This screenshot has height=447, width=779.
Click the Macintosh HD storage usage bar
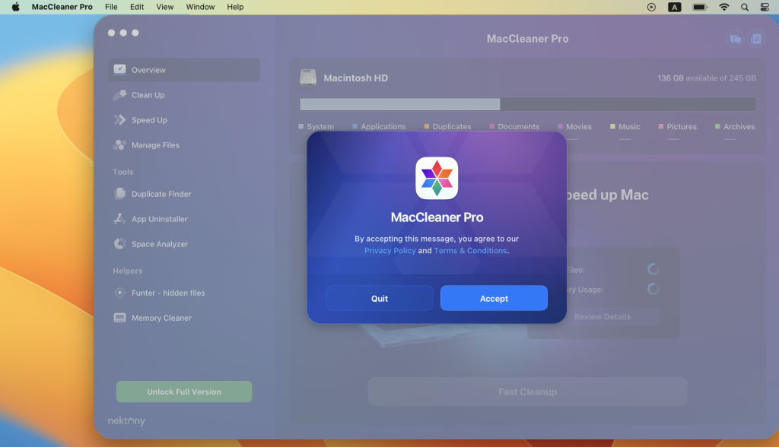pos(528,104)
